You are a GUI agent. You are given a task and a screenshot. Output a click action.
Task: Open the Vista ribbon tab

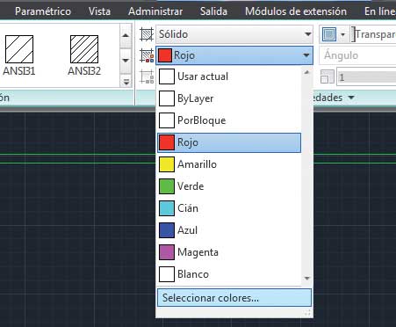coord(99,11)
